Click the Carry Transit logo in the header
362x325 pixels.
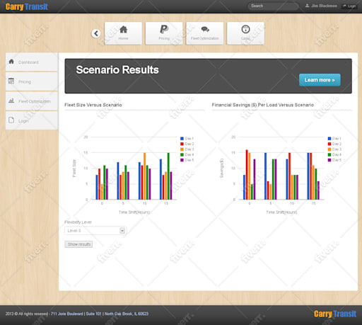[27, 6]
